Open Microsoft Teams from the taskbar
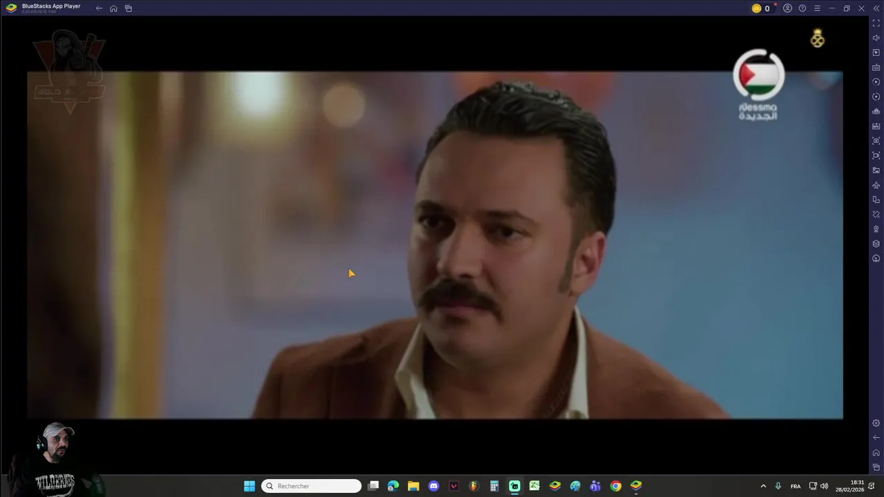 [x=595, y=486]
